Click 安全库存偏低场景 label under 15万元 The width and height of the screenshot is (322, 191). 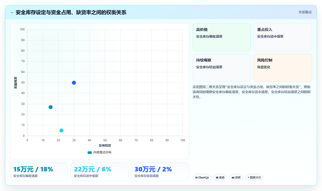pyautogui.click(x=25, y=176)
